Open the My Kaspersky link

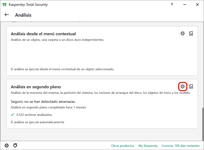tap(148, 146)
